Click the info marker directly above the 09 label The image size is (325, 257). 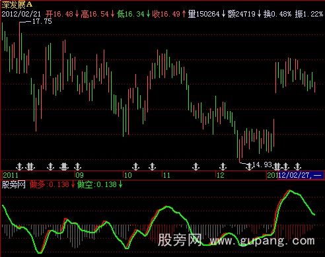click(x=77, y=166)
